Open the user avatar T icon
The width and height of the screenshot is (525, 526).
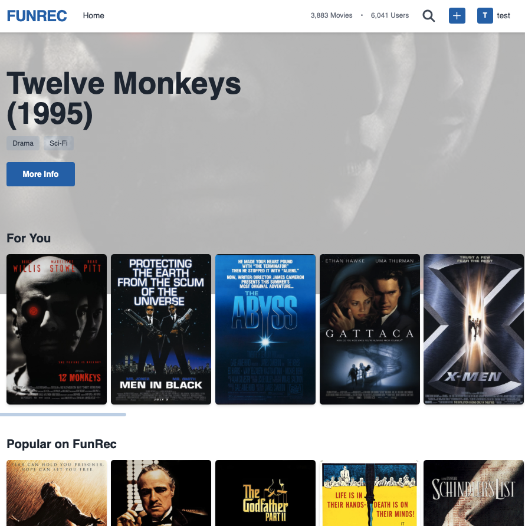(484, 16)
